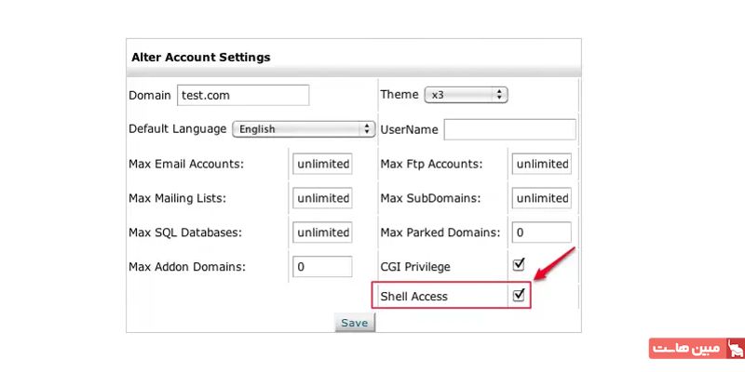
Task: Toggle the CGI Privilege checkbox
Action: 520,266
